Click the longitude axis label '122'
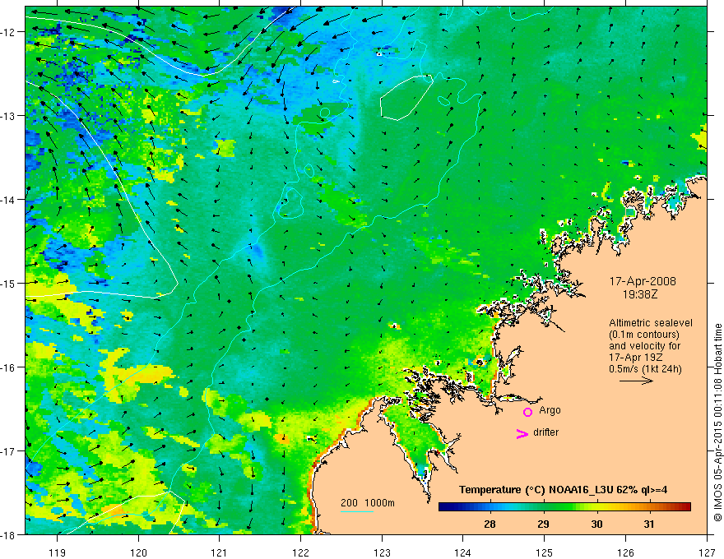The image size is (724, 559). pyautogui.click(x=300, y=552)
